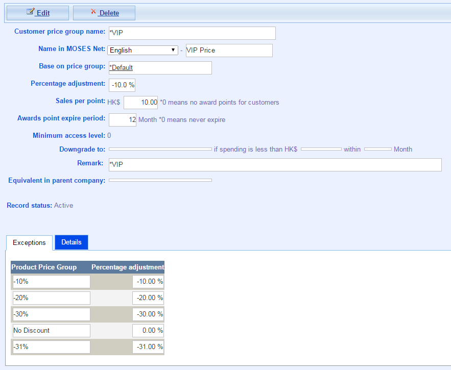Click the Record status Active text

tap(63, 205)
